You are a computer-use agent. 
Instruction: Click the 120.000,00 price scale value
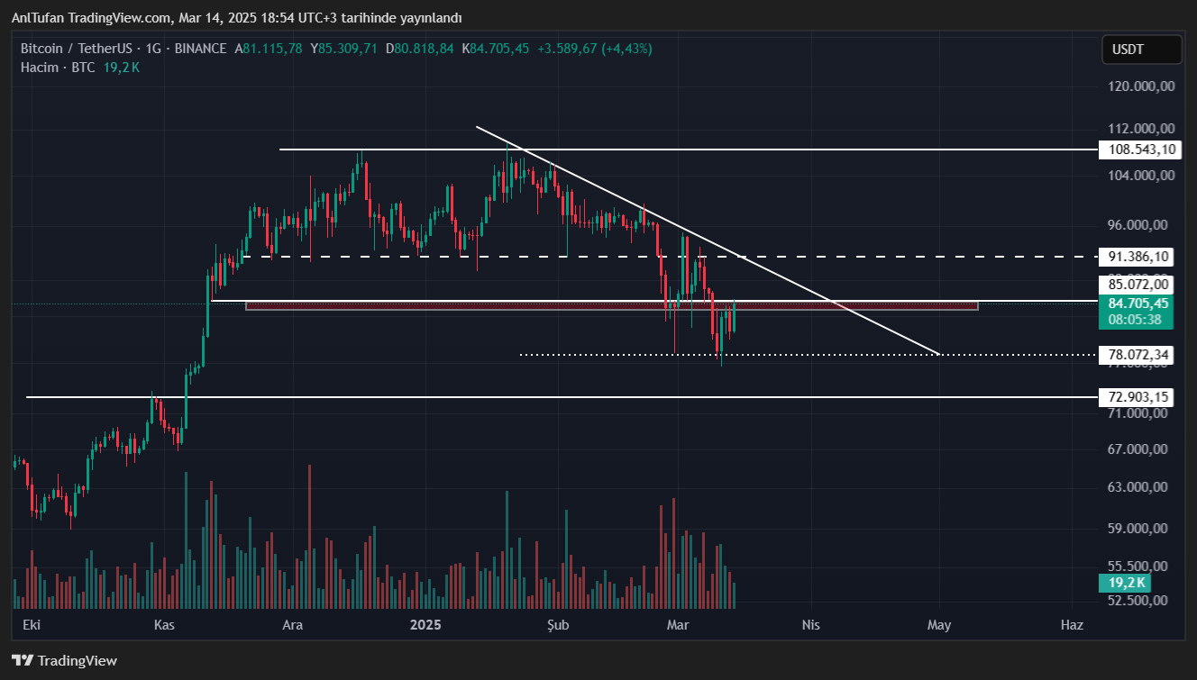pyautogui.click(x=1142, y=86)
